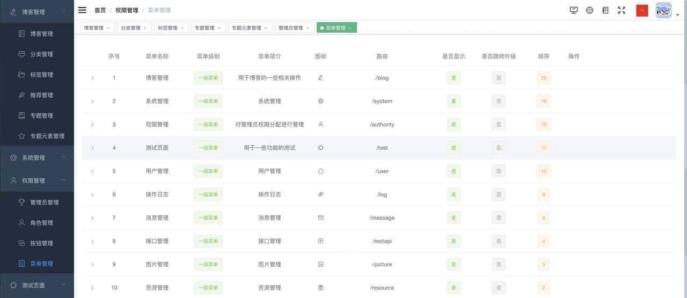Expand table row 3 权限管理

pyautogui.click(x=92, y=125)
